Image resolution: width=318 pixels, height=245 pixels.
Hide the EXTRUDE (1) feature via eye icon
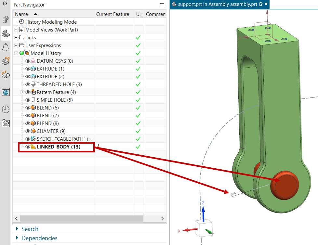coord(28,69)
